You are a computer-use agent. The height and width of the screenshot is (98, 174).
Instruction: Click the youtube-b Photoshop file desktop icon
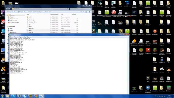(x=127, y=4)
